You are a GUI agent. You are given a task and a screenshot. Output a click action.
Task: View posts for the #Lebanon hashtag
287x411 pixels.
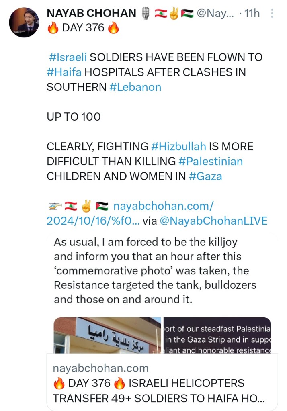[135, 87]
